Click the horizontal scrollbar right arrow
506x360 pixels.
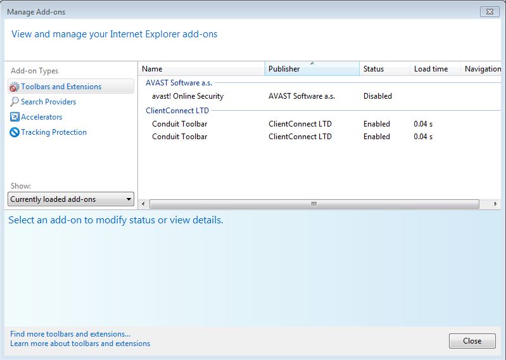[495, 204]
